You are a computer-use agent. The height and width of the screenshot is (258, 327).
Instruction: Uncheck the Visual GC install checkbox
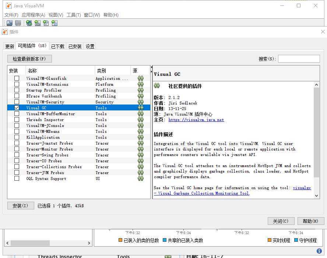point(17,107)
